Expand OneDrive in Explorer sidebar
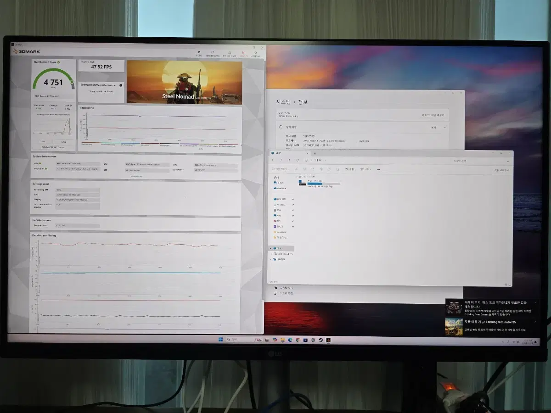551x413 pixels. (x=271, y=188)
